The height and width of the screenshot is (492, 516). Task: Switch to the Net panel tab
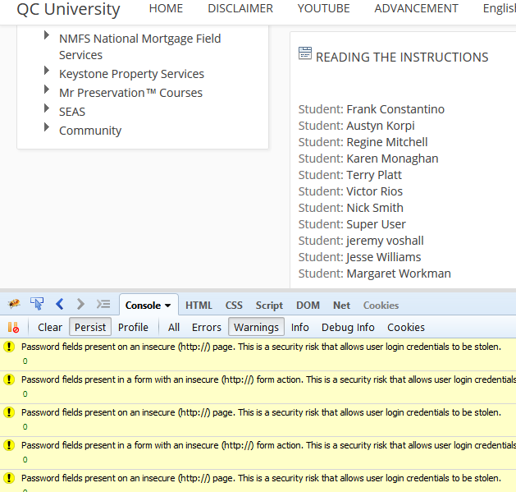pos(341,306)
